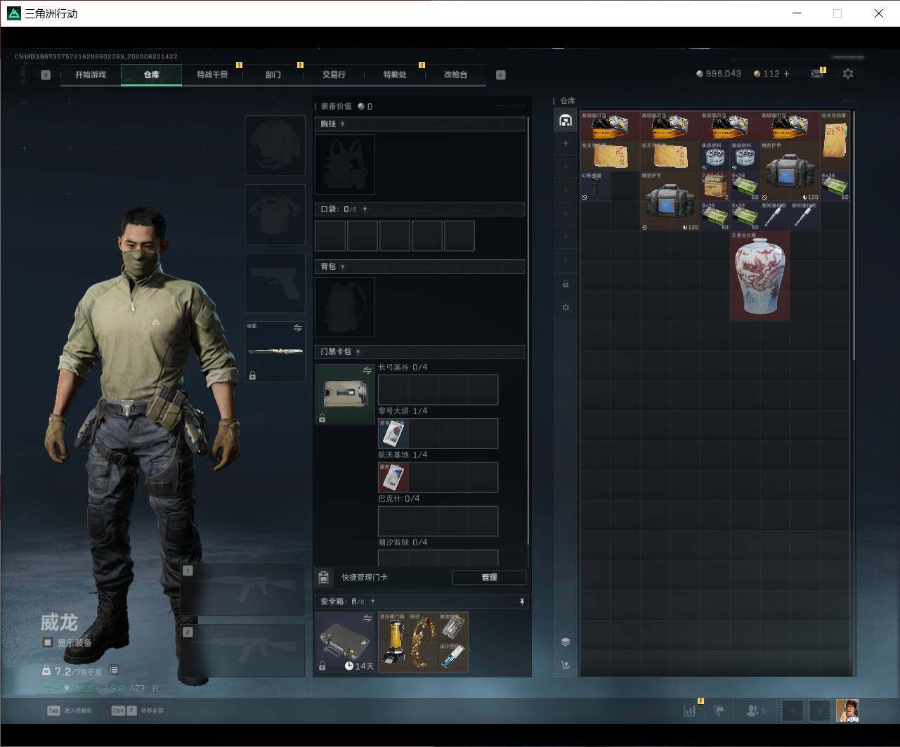Screen dimensions: 900x747
Task: Open the mail envelope icon
Action: (x=816, y=74)
